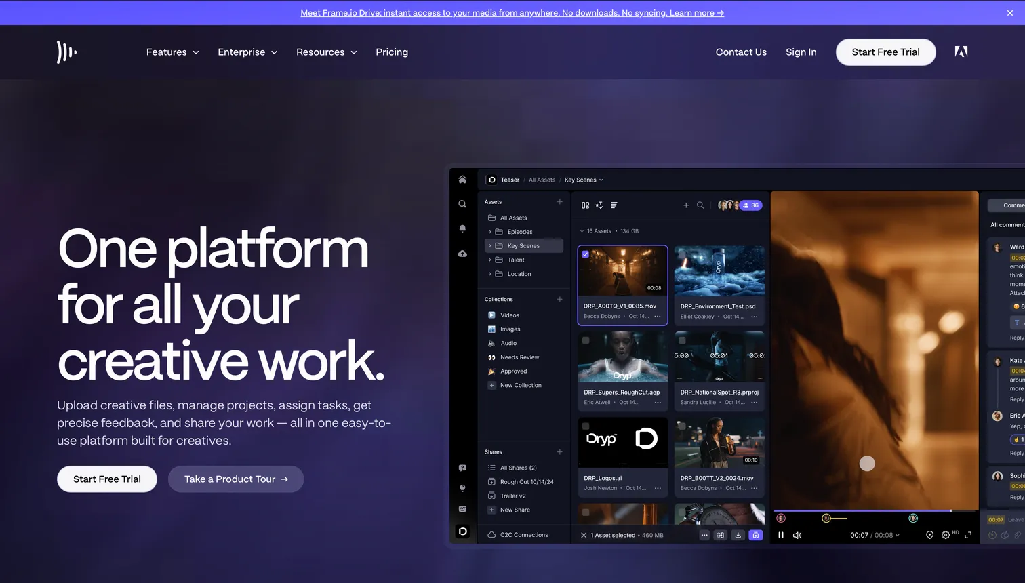Open player settings gear icon
Image resolution: width=1025 pixels, height=583 pixels.
click(x=946, y=535)
